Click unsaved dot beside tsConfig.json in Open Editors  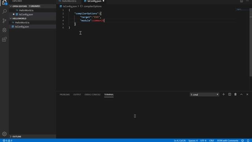pyautogui.click(x=14, y=14)
